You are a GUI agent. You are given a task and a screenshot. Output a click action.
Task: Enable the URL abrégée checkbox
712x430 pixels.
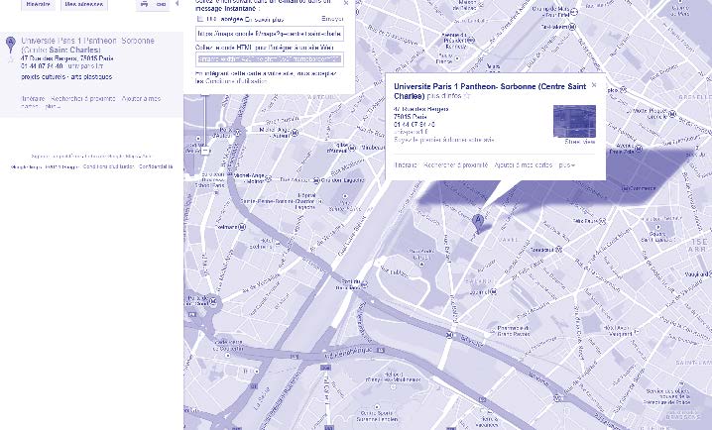[199, 19]
